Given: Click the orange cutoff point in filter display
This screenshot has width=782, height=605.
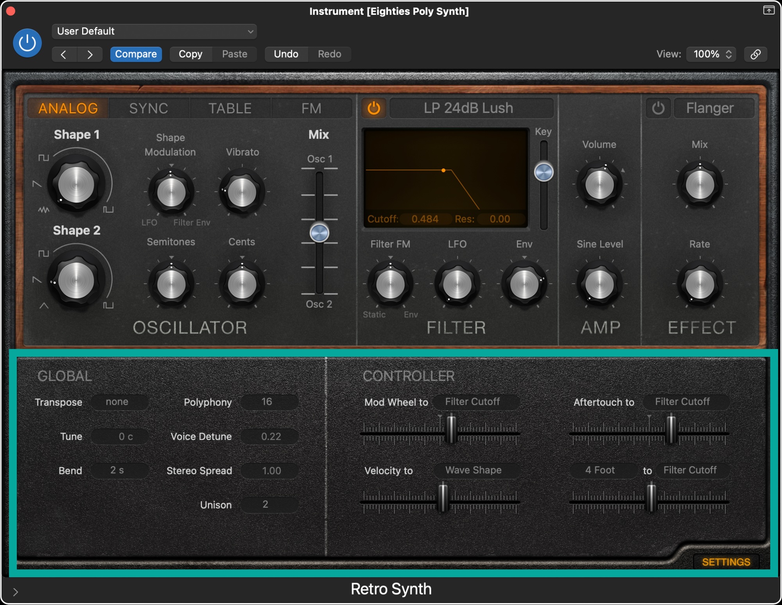Looking at the screenshot, I should click(x=443, y=170).
